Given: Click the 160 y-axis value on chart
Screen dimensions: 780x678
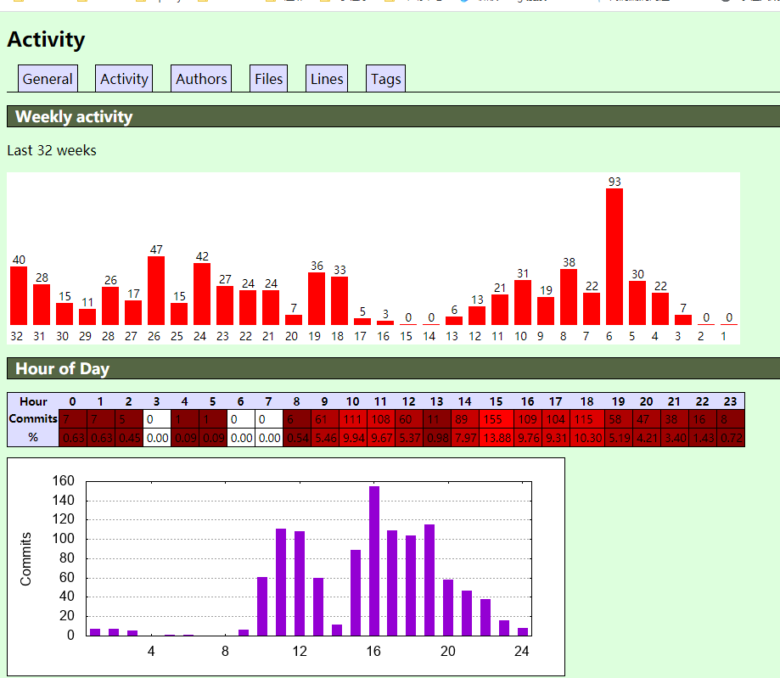Looking at the screenshot, I should pyautogui.click(x=63, y=480).
